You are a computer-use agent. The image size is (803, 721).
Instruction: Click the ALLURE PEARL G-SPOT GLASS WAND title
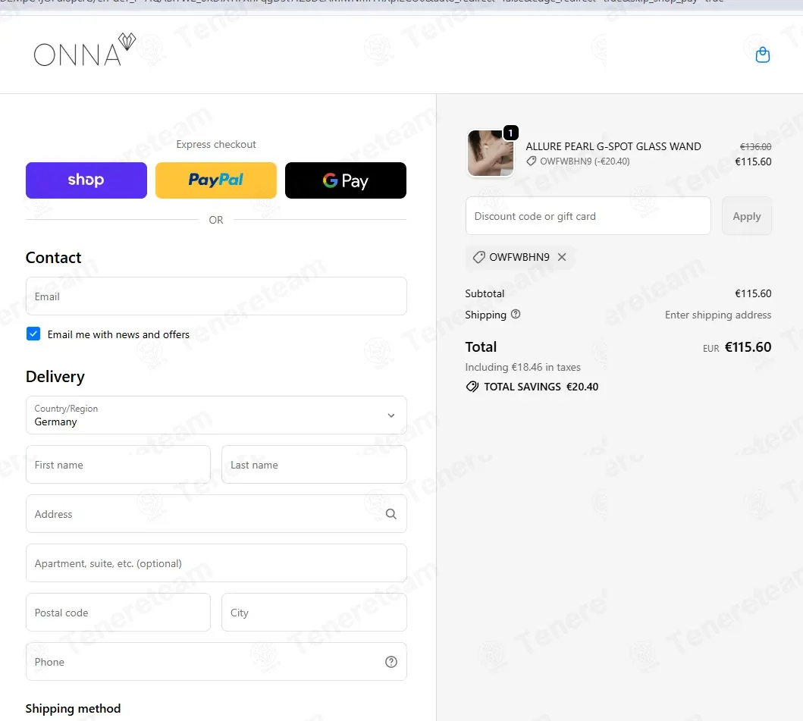(613, 146)
